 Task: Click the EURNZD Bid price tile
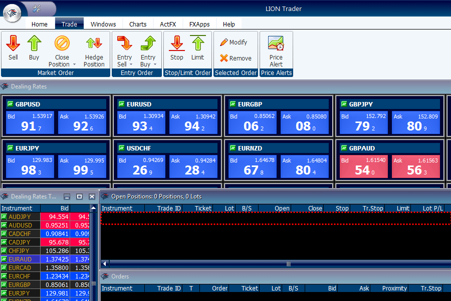(x=253, y=166)
